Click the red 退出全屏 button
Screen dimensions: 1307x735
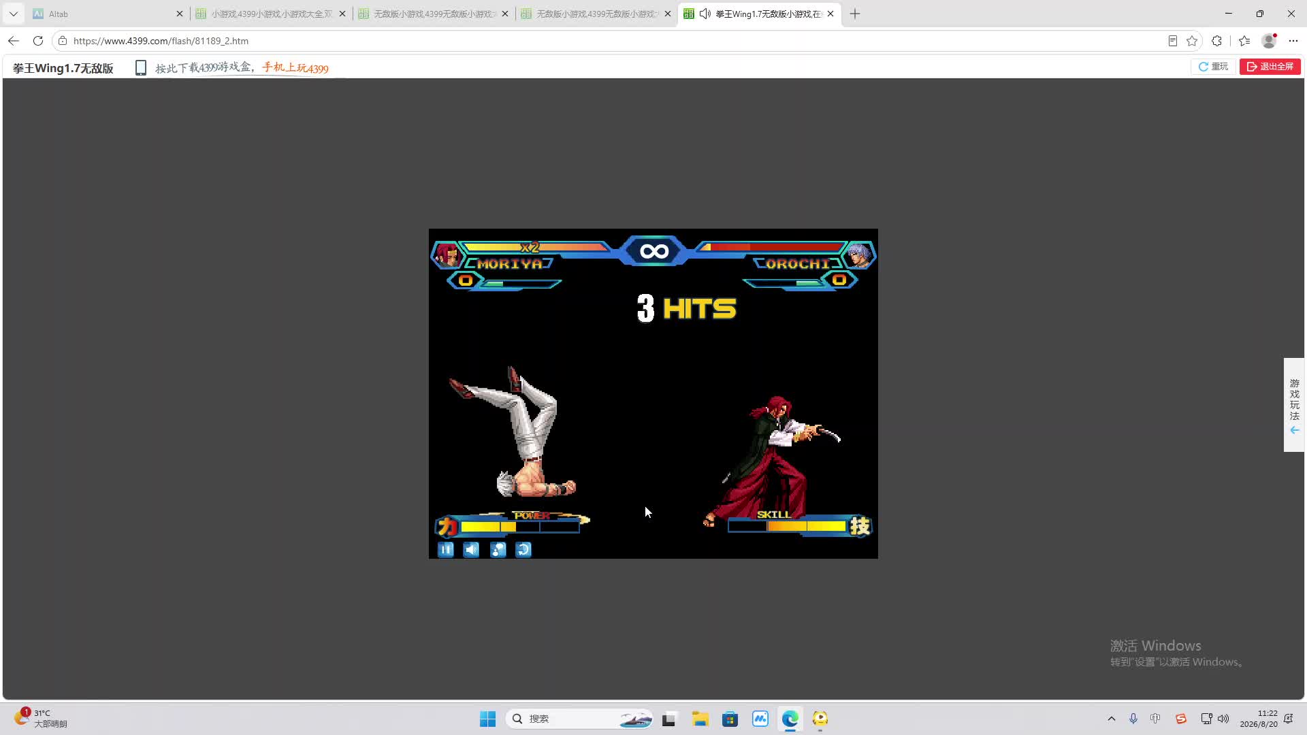click(1270, 67)
